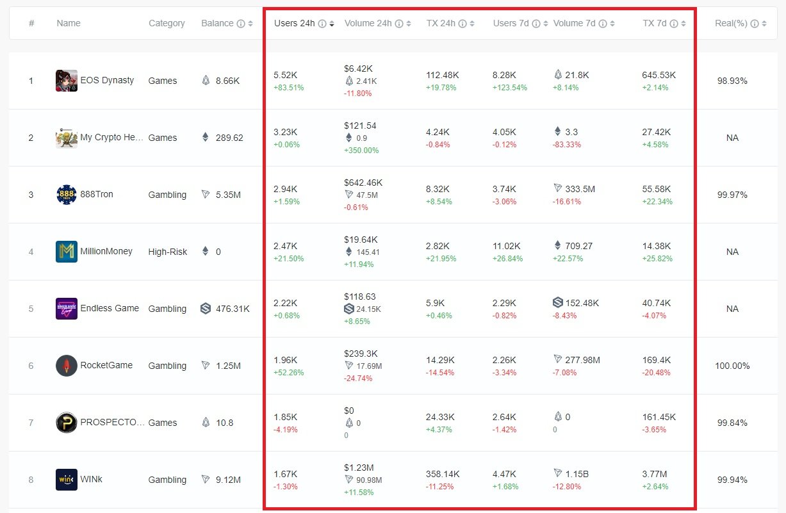The image size is (786, 513).
Task: Click the RocketGame rocket icon
Action: click(x=67, y=366)
